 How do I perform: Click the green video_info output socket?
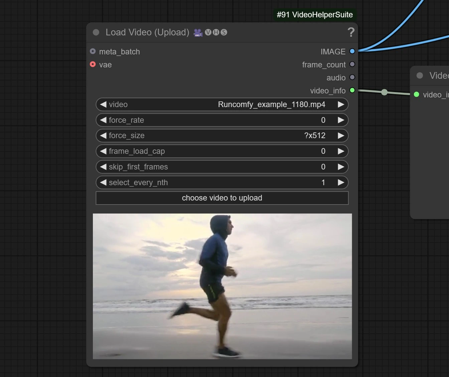click(x=352, y=90)
